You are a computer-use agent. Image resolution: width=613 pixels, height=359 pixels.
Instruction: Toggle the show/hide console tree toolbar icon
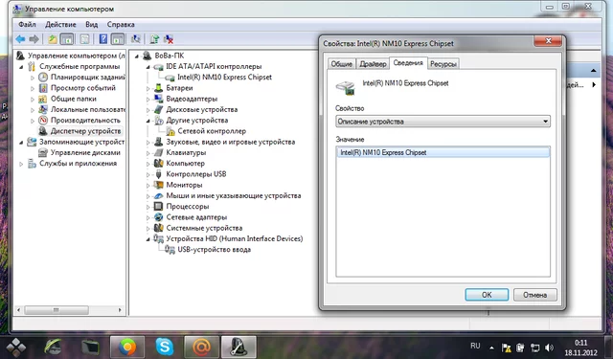coord(67,39)
